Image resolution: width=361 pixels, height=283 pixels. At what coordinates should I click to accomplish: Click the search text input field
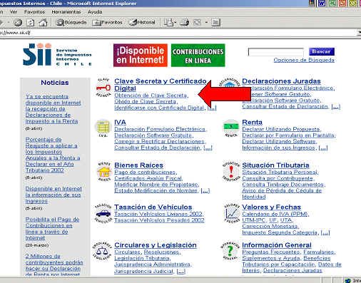click(x=276, y=52)
